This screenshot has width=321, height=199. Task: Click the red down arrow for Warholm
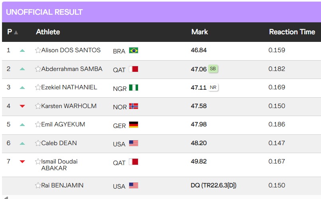tap(22, 106)
